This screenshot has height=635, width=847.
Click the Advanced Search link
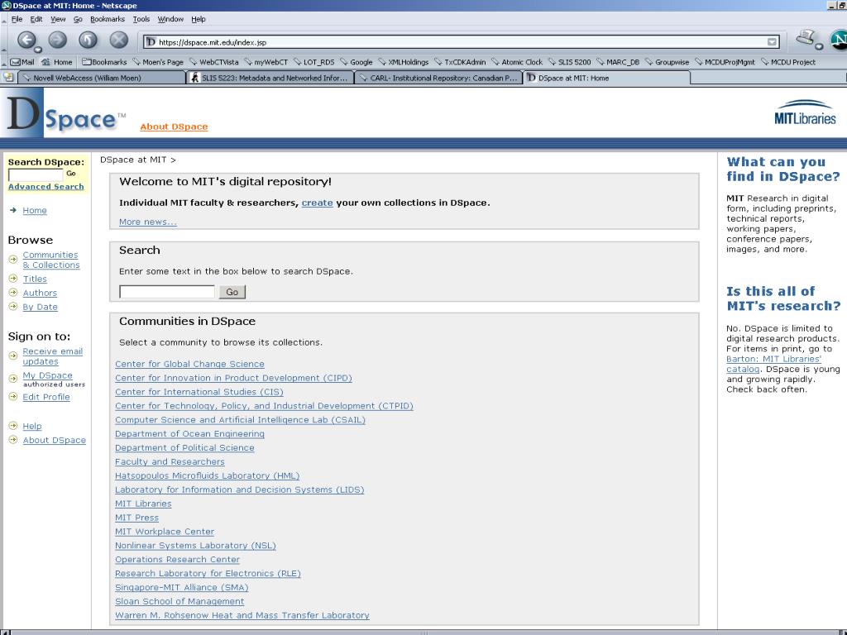pos(46,186)
